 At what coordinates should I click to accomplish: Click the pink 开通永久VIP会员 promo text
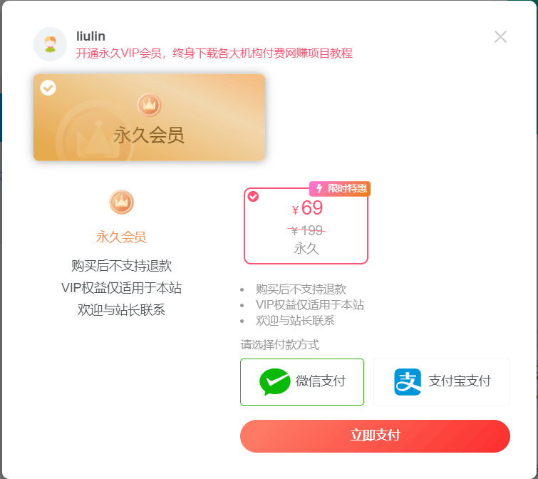[214, 53]
